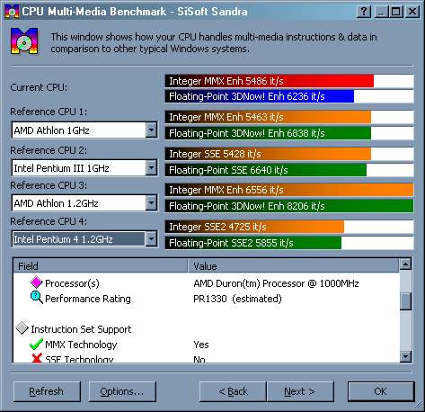Go to previous page with Back

point(233,391)
